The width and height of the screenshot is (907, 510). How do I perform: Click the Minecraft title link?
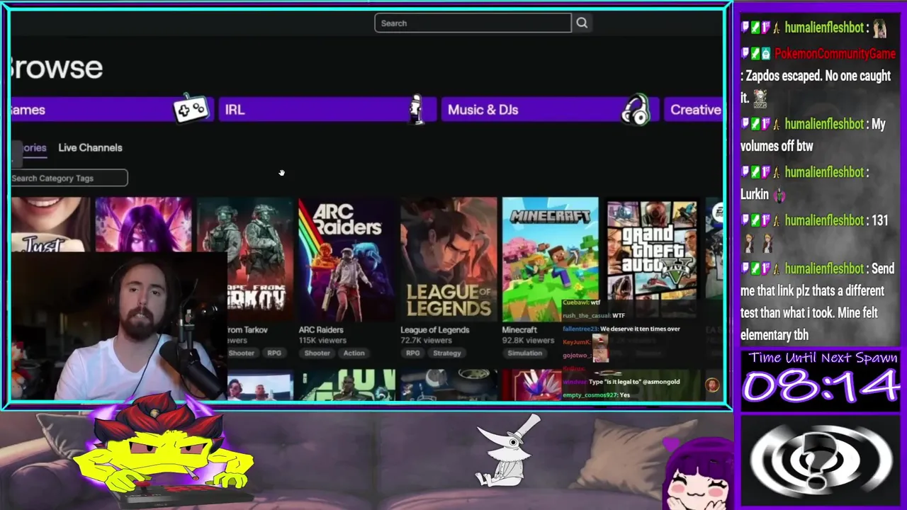(x=519, y=329)
